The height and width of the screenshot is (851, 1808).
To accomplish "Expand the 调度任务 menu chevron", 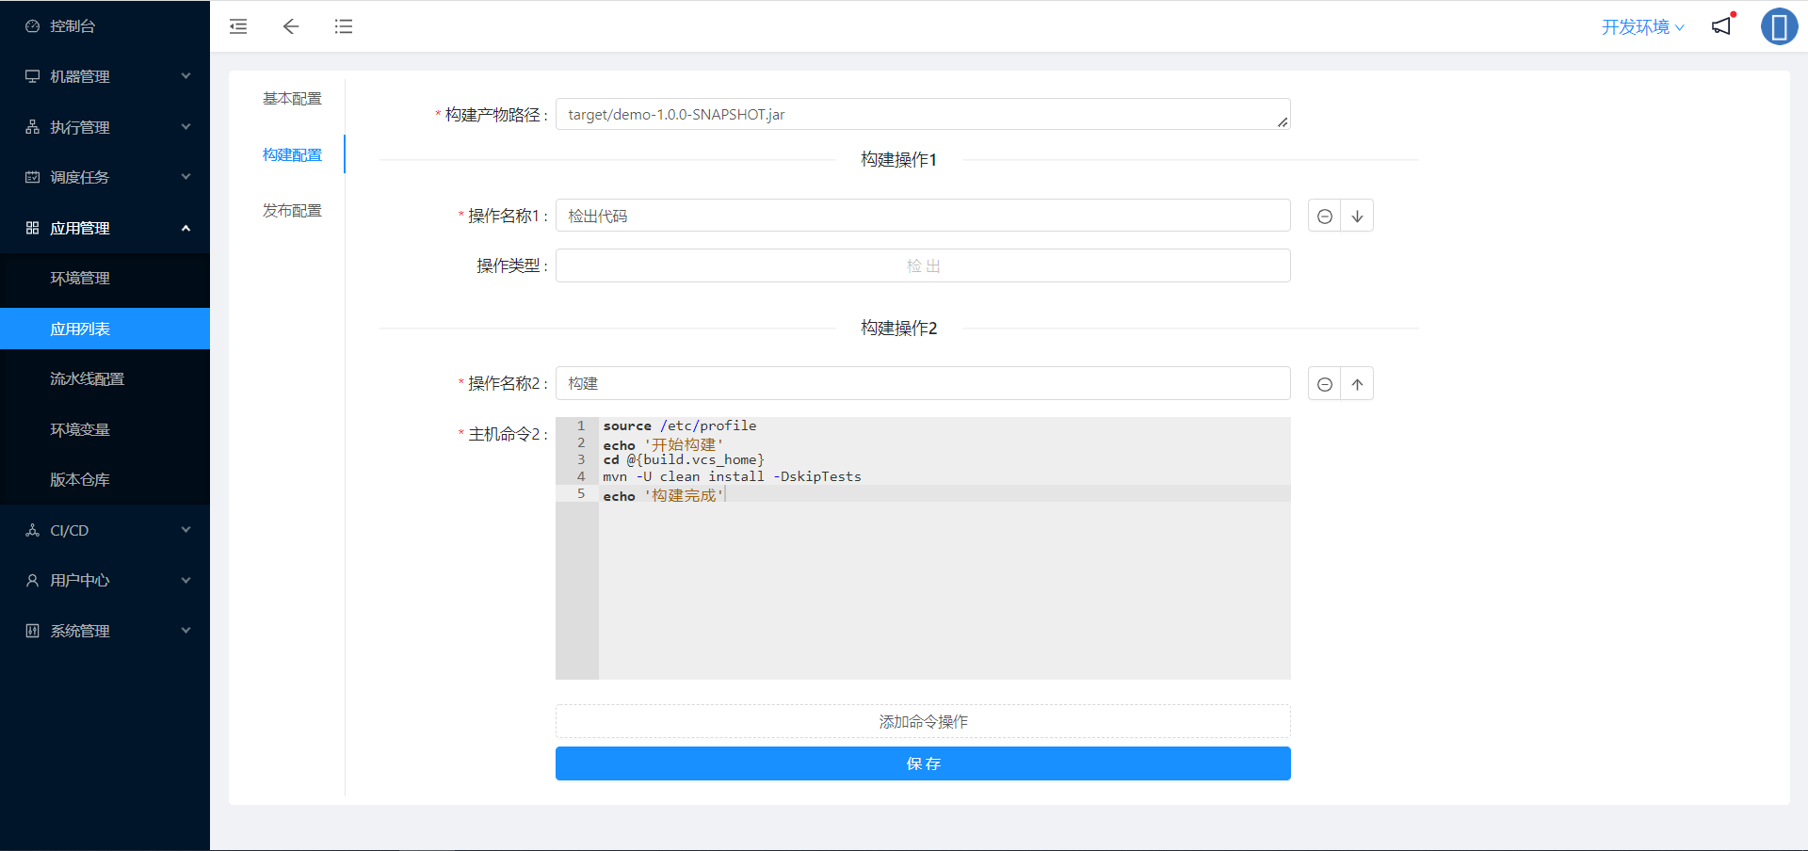I will (186, 177).
